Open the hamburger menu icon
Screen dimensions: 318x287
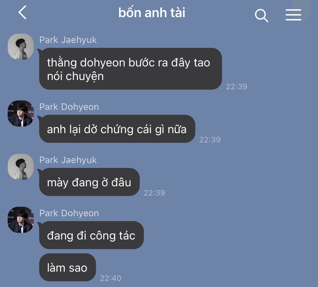293,15
